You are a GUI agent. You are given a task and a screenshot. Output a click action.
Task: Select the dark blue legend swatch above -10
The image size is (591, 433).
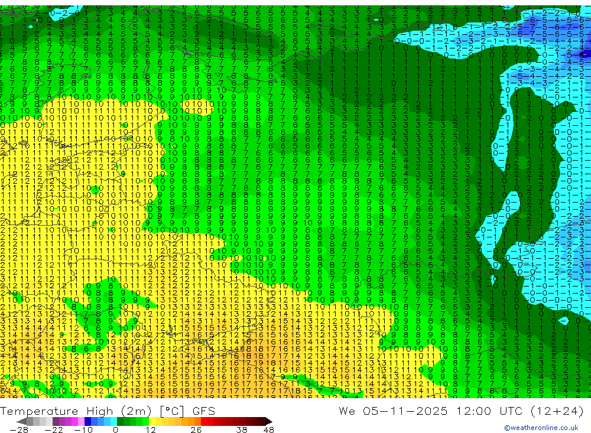pyautogui.click(x=87, y=421)
